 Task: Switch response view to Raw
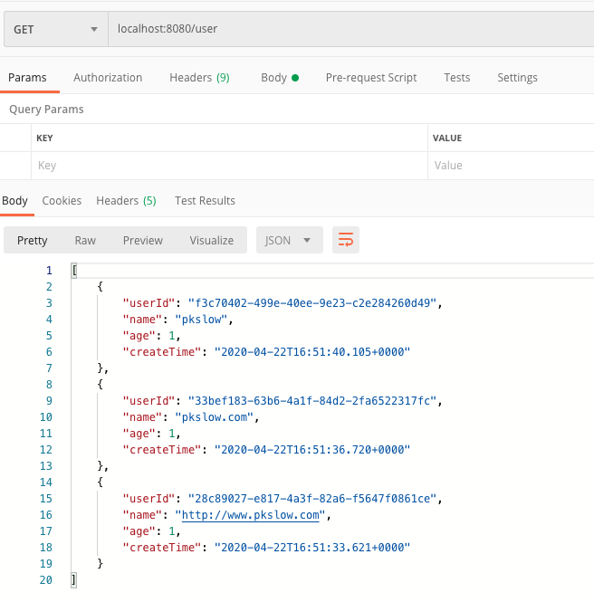(x=85, y=240)
